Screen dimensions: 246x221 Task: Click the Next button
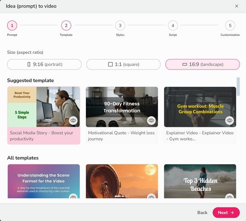[x=226, y=213]
